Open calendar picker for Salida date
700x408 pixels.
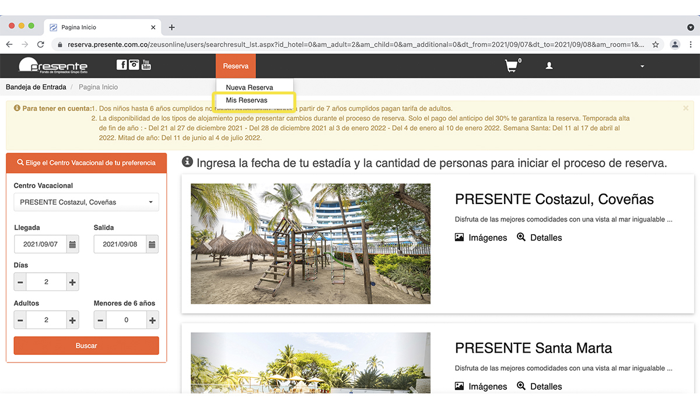coord(152,244)
